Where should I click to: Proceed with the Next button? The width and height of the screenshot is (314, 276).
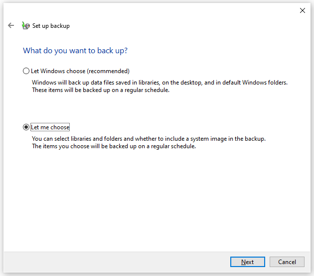click(x=248, y=262)
